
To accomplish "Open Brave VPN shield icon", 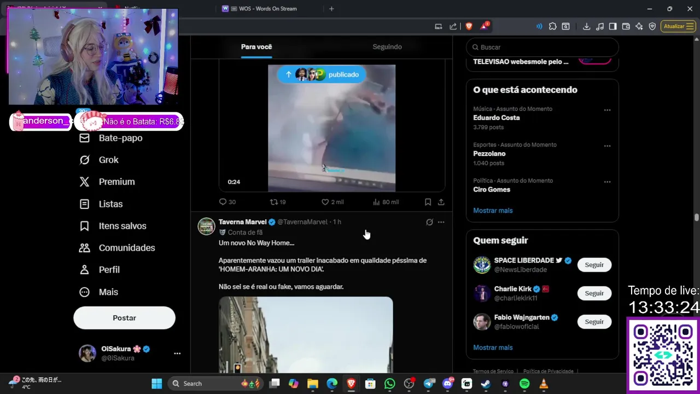I will (x=652, y=26).
